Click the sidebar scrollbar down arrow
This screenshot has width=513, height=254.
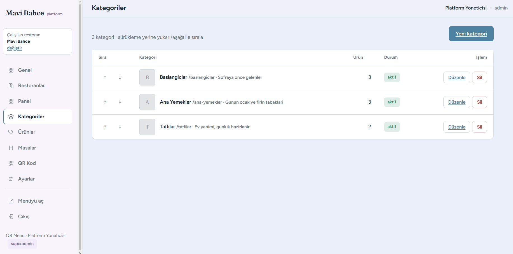[x=80, y=252]
